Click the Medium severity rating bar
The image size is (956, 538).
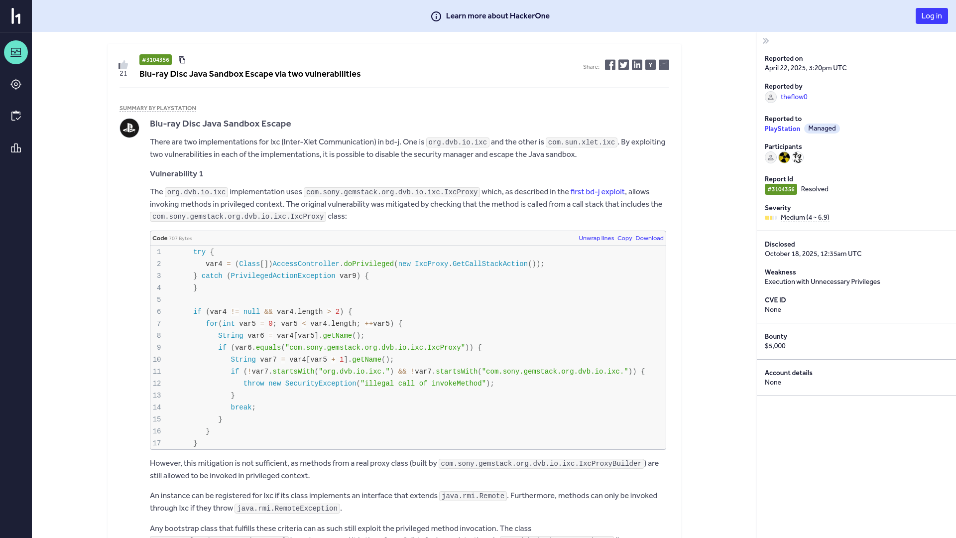click(771, 218)
